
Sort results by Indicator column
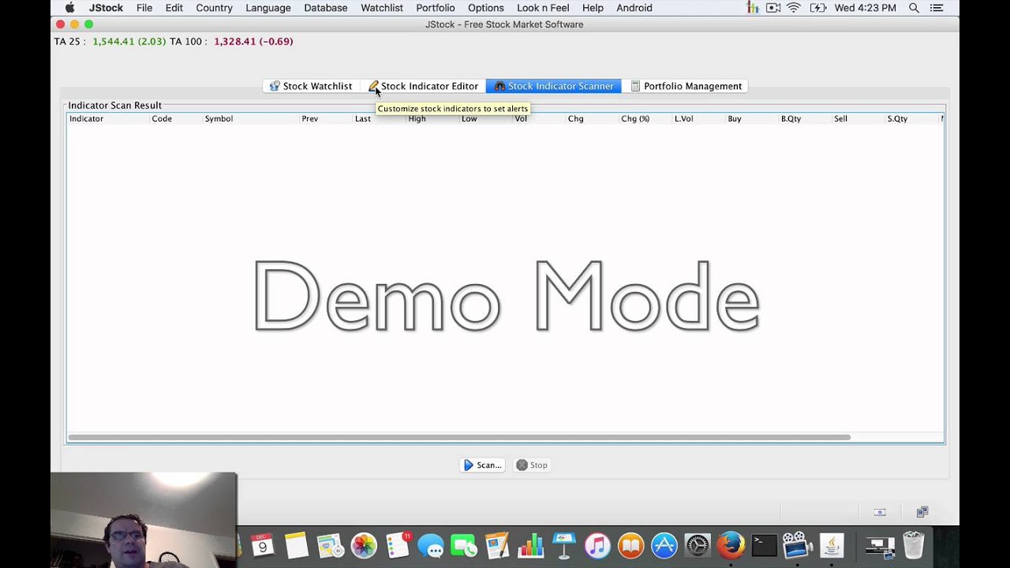(108, 118)
